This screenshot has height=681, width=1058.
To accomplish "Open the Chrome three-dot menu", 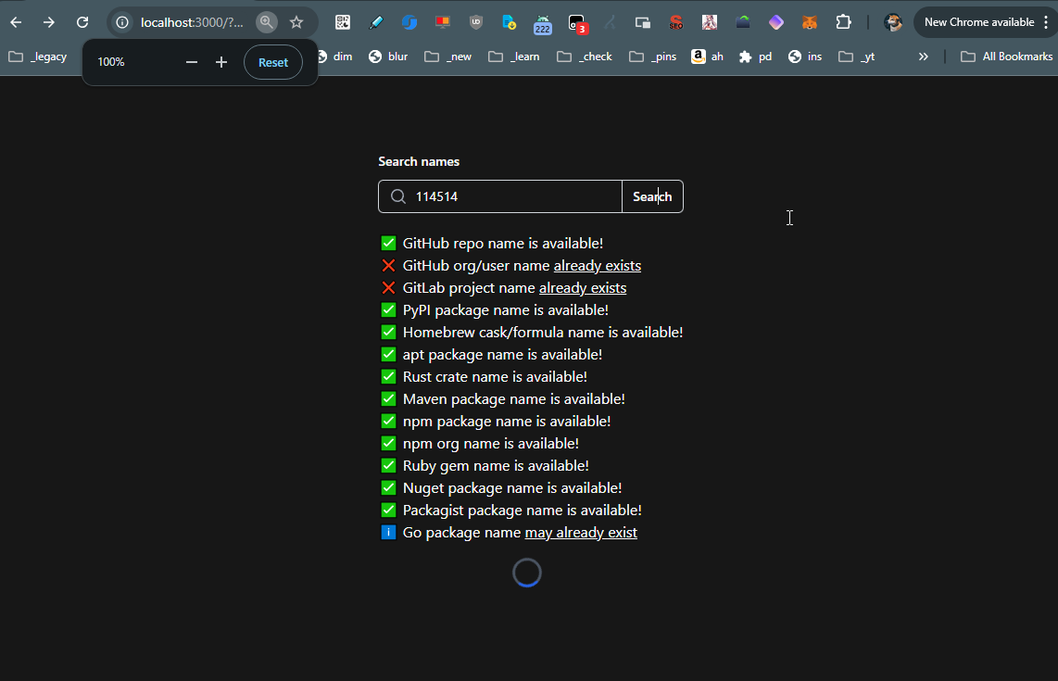I will pos(1046,22).
